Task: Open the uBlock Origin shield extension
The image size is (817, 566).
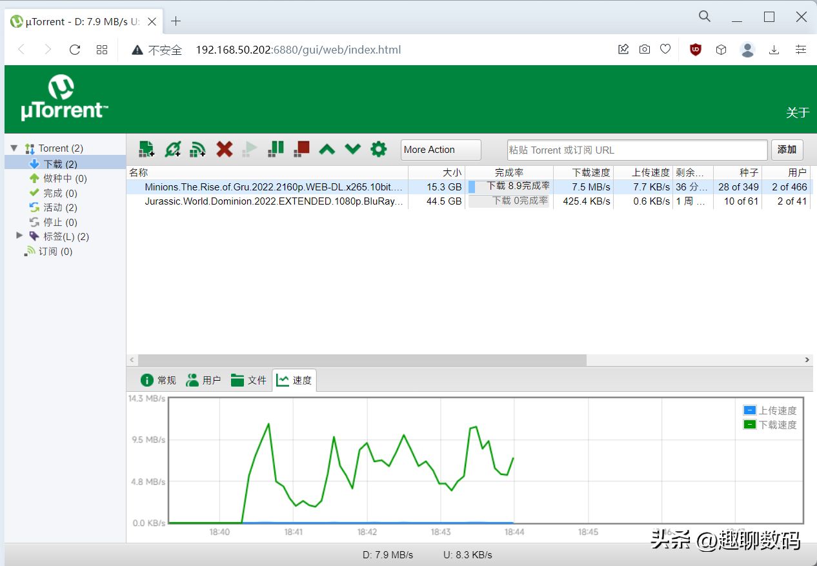Action: 696,50
